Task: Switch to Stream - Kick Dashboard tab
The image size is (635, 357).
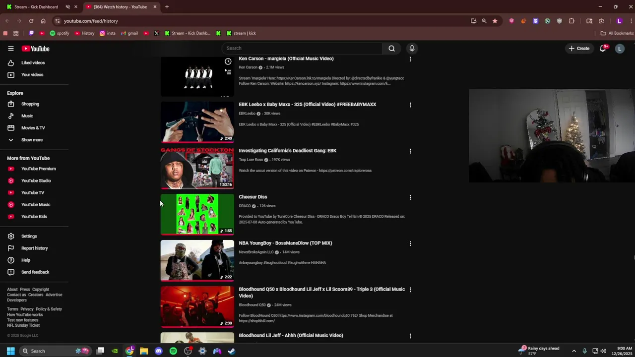Action: click(36, 7)
